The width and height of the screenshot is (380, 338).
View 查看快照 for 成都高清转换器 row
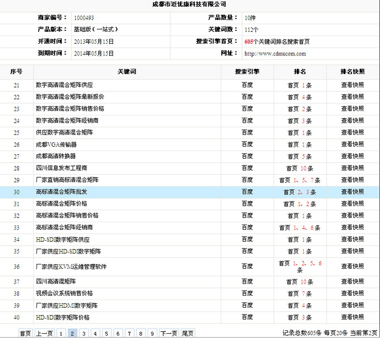[x=353, y=156]
